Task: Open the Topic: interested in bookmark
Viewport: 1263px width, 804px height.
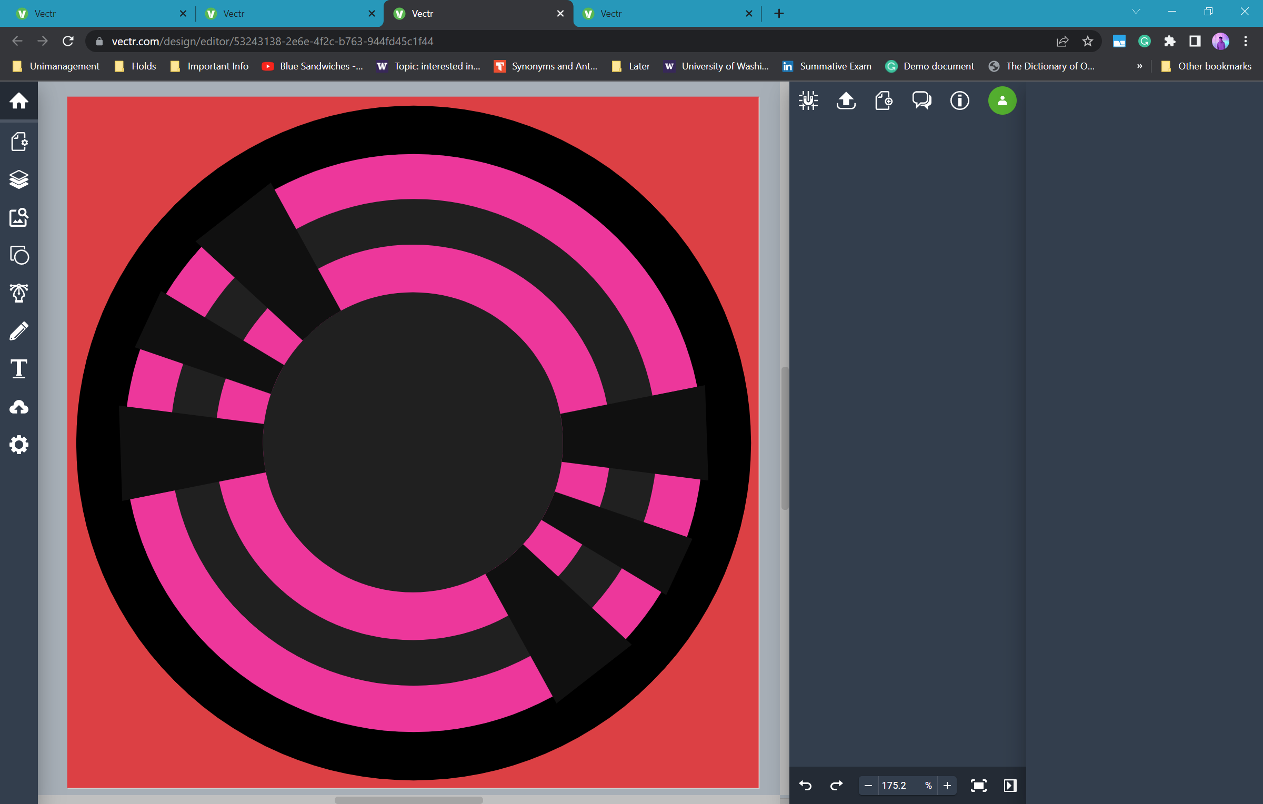Action: (x=429, y=66)
